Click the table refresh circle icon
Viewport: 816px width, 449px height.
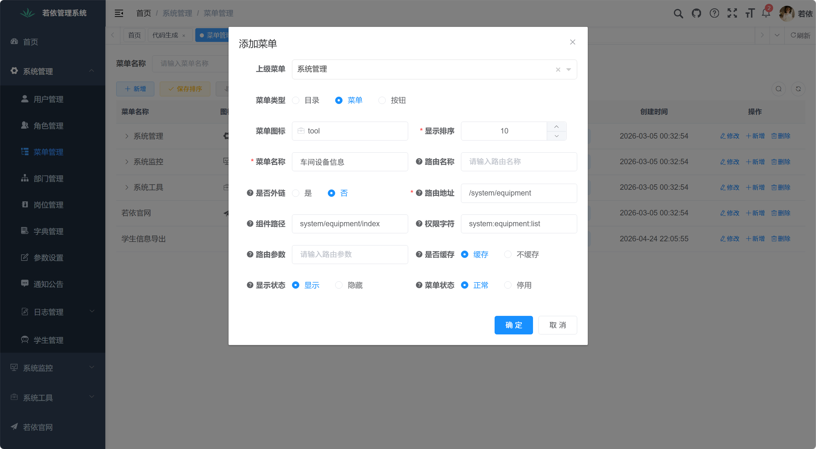coord(798,89)
